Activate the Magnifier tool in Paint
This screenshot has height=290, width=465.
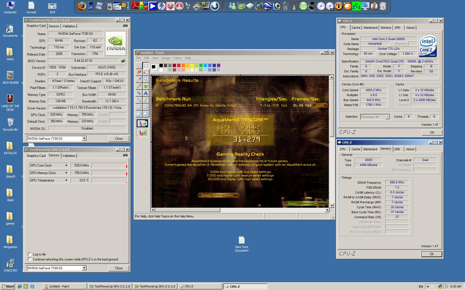146,79
